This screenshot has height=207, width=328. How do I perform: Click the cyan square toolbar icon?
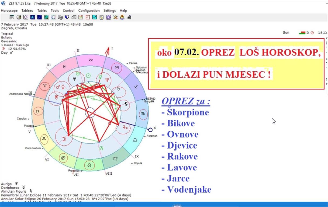(x=95, y=17)
